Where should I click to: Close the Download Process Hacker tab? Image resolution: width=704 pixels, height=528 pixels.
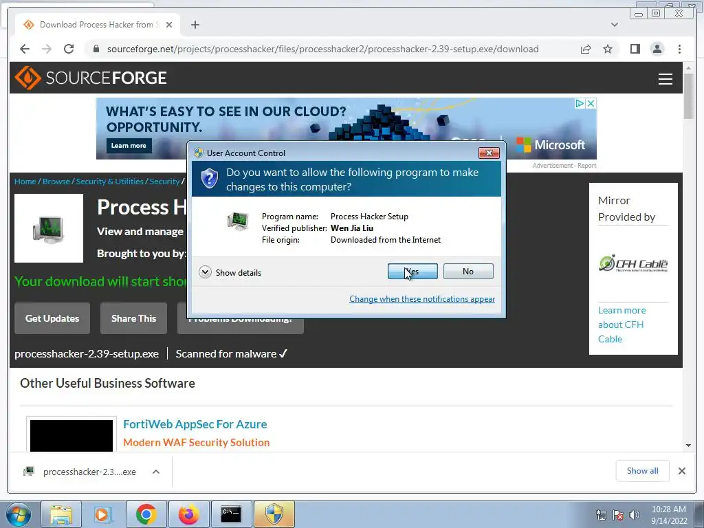[169, 25]
